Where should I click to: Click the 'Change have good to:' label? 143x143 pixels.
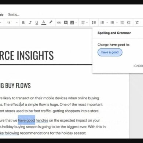pos(114,45)
